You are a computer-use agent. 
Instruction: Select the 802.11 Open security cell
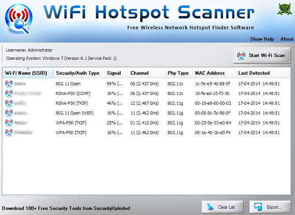(x=68, y=84)
